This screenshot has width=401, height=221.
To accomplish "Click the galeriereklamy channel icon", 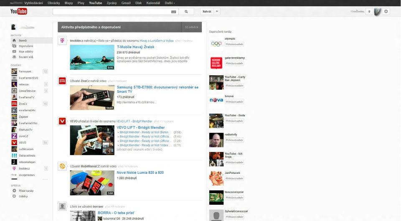I will click(x=216, y=63).
